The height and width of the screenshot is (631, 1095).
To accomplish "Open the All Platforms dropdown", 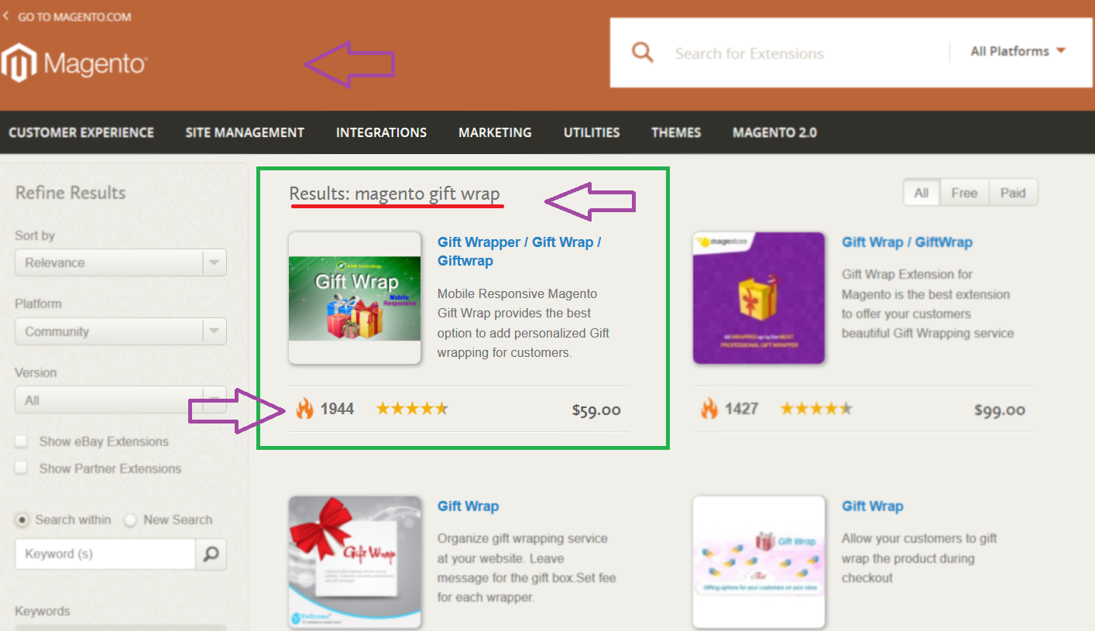I will click(x=1017, y=51).
